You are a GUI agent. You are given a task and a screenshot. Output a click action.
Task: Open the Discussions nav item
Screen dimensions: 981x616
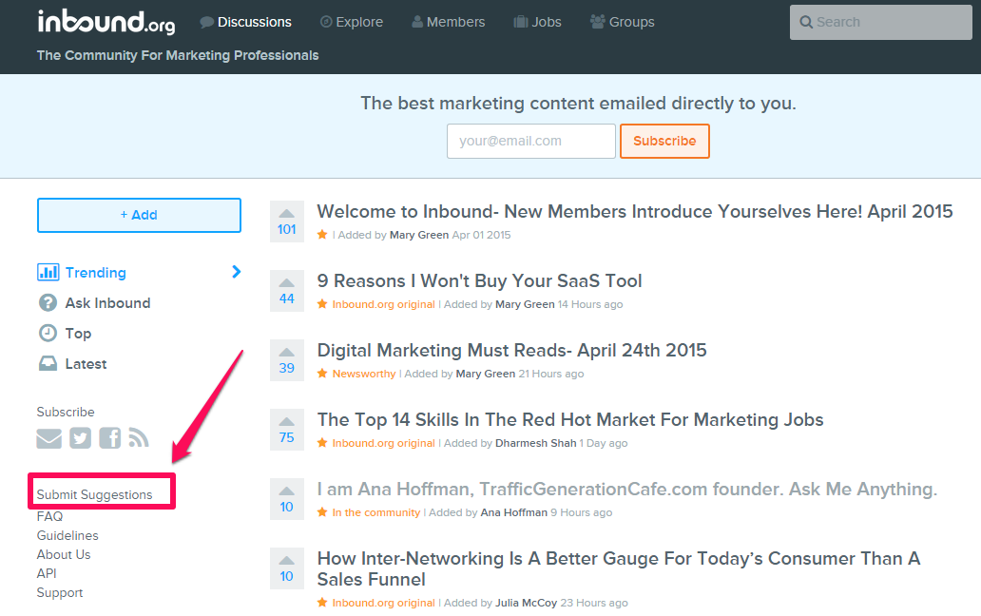pyautogui.click(x=246, y=22)
